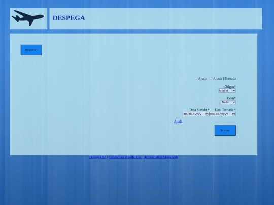Open the Despega SA footer link
274x205 pixels.
(98, 157)
